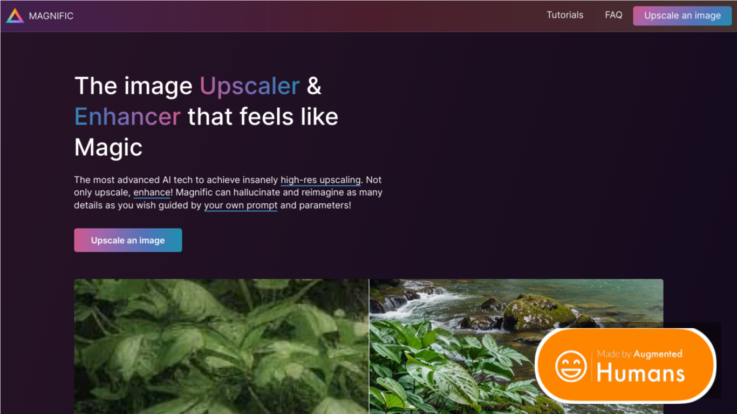
Task: Follow the your own prompt underlined link
Action: [241, 205]
